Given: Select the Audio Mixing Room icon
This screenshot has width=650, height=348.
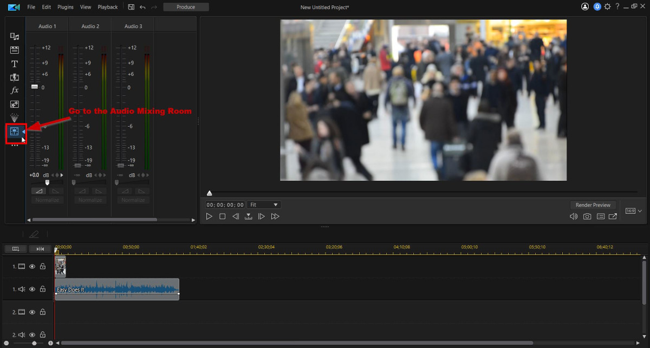Looking at the screenshot, I should point(14,131).
